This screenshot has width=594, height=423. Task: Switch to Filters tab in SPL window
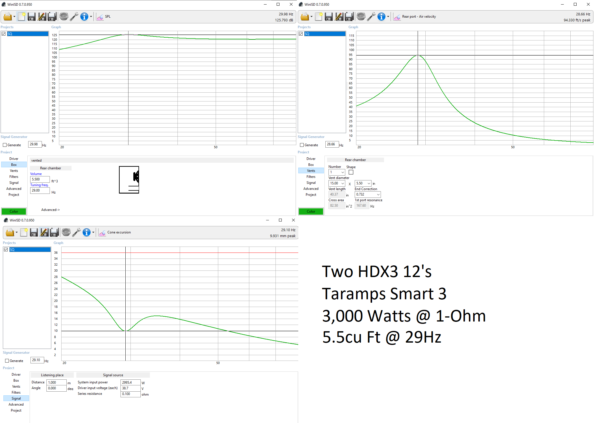click(14, 177)
